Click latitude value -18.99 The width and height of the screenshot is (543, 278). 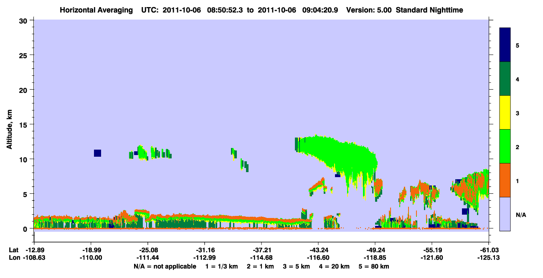click(x=91, y=250)
